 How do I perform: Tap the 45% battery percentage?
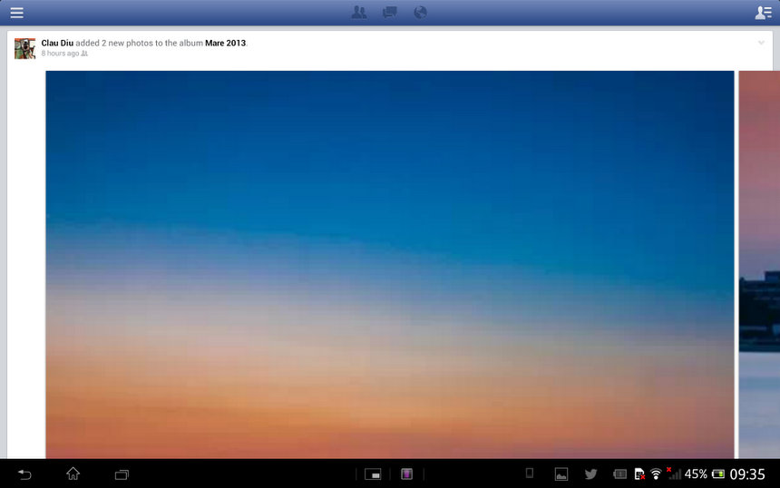[696, 474]
